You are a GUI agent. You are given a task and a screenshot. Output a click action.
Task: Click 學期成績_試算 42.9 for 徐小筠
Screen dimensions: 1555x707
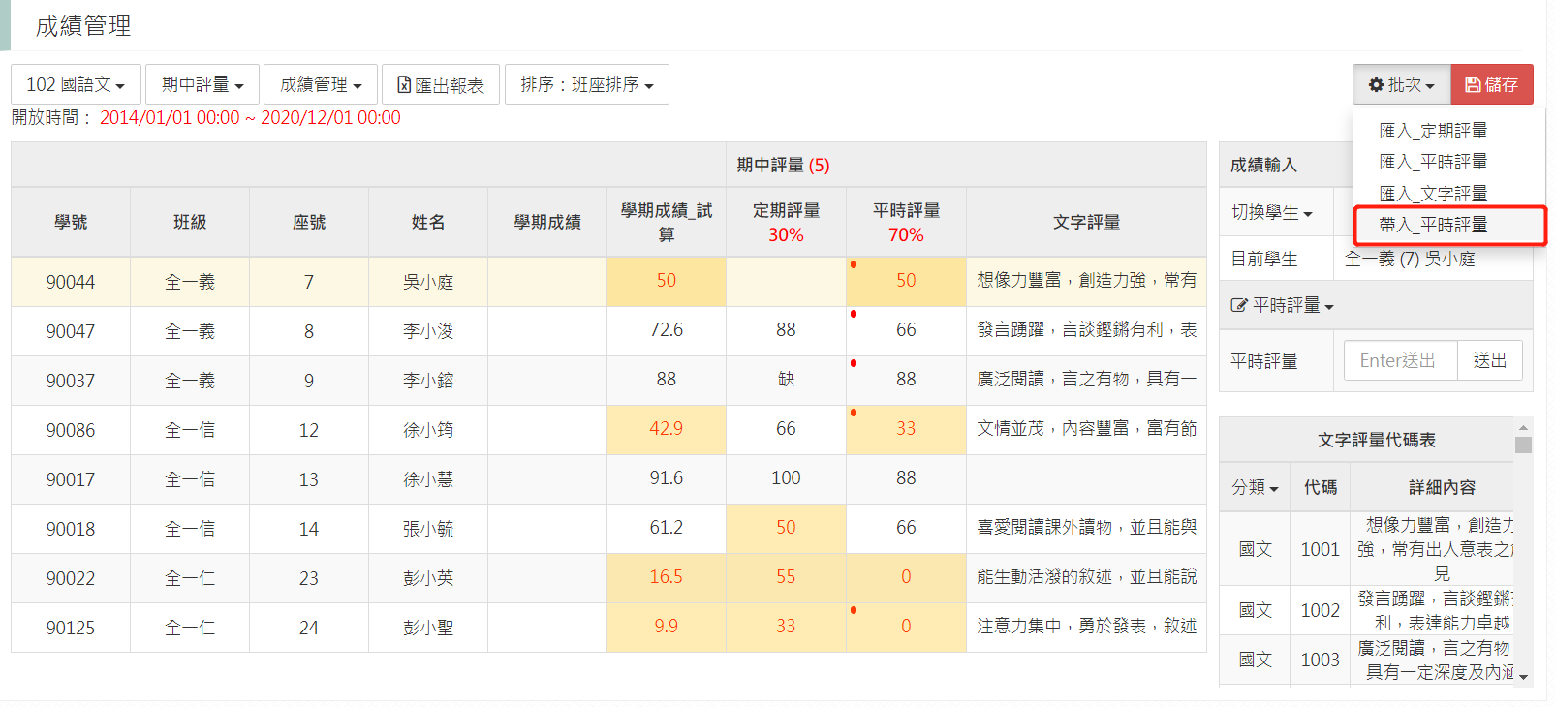(x=667, y=429)
